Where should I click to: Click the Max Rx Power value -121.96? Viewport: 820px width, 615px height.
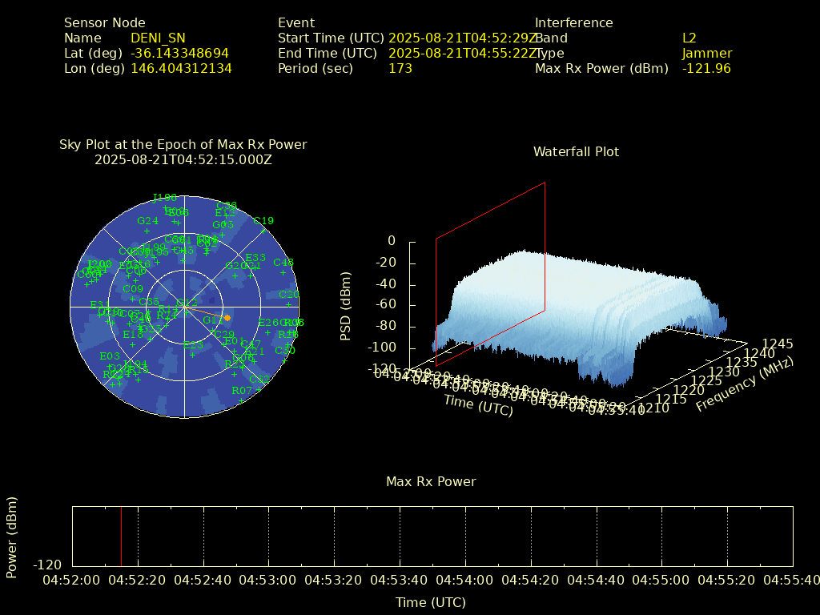click(706, 68)
